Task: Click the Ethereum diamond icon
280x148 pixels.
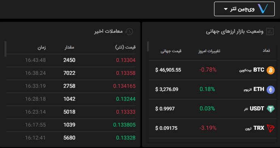Action: tap(271, 90)
